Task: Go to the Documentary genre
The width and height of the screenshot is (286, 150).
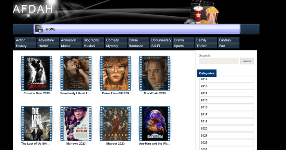Action: coord(161,40)
